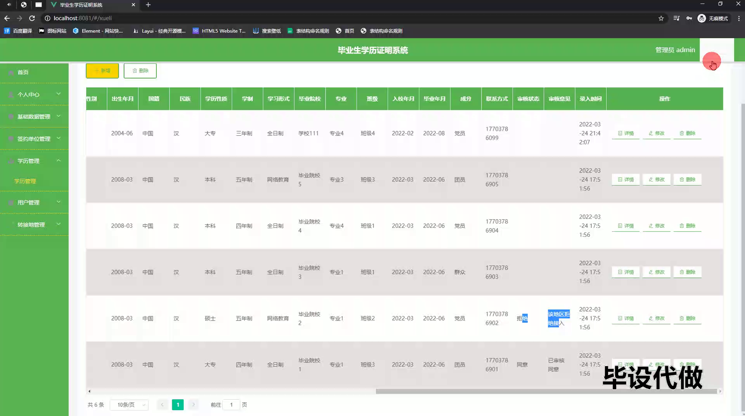Image resolution: width=745 pixels, height=416 pixels.
Task: Click the 审核状态 column header
Action: 528,99
